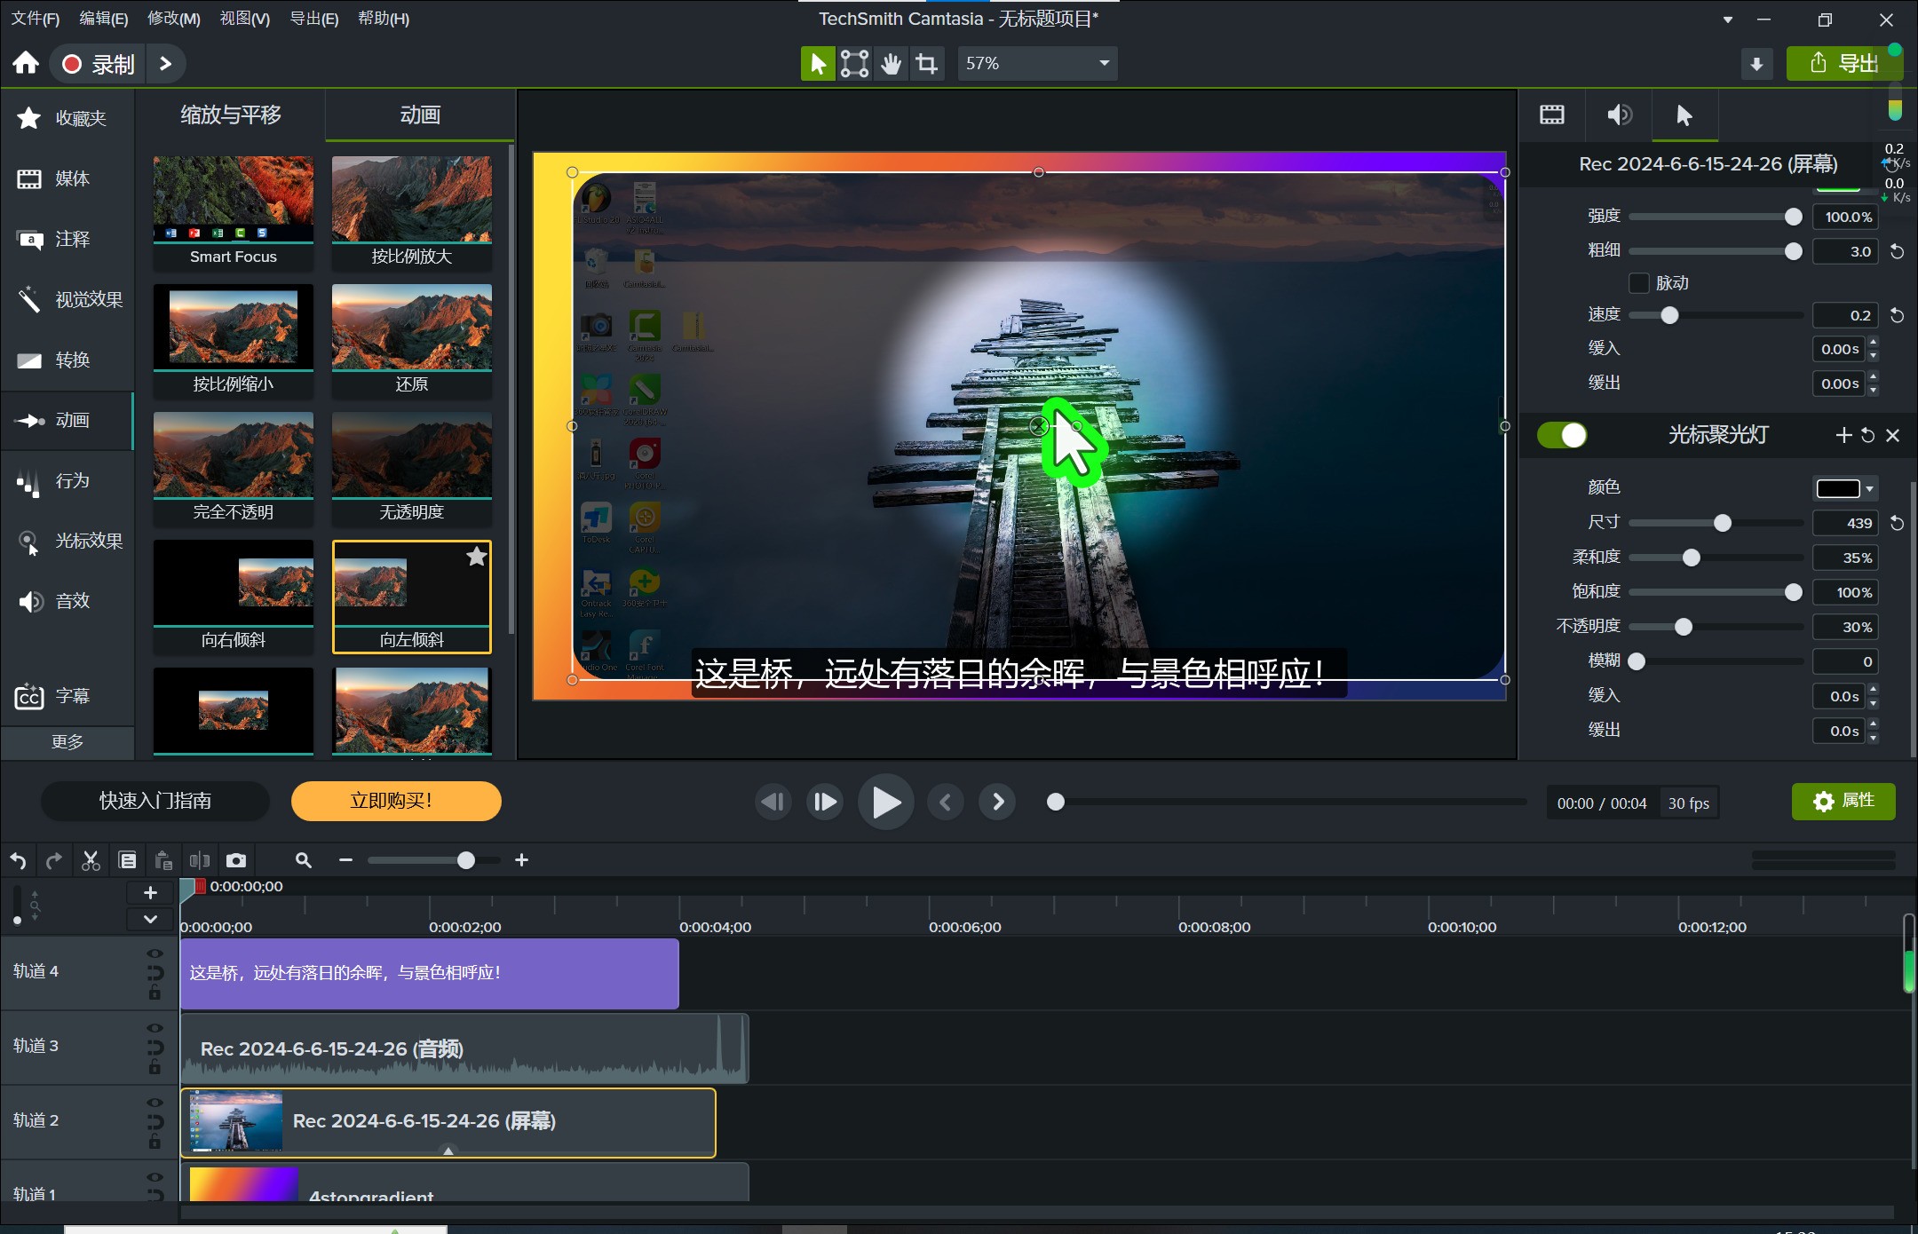Viewport: 1918px width, 1234px height.
Task: Select the crop tool in canvas toolbar
Action: pyautogui.click(x=926, y=64)
